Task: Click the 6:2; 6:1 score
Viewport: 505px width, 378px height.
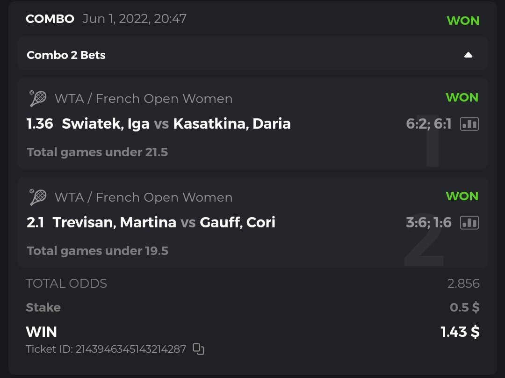Action: (429, 124)
